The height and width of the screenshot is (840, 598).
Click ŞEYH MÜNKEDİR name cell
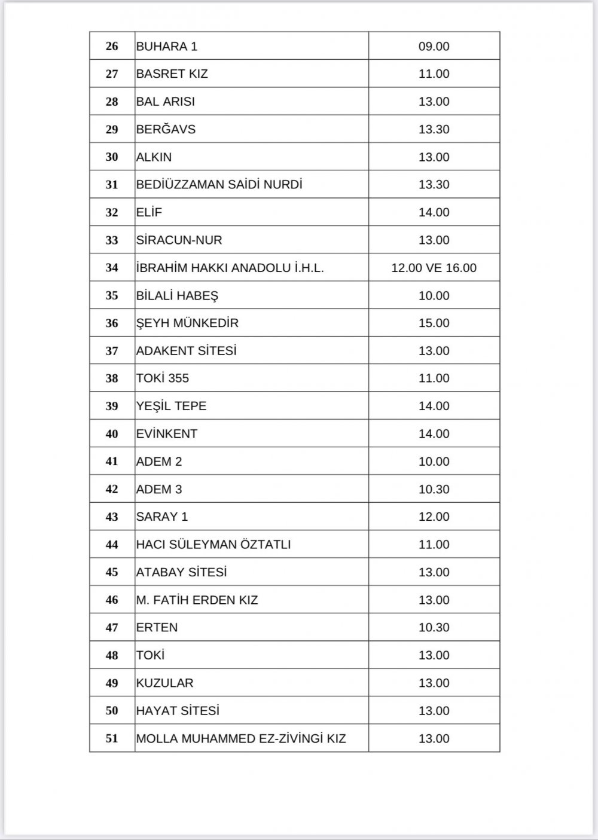click(x=252, y=323)
